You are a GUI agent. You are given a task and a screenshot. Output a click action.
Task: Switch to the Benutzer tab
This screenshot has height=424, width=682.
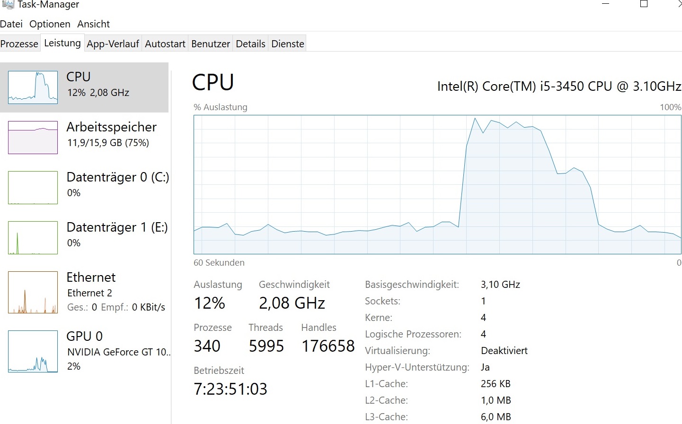click(211, 44)
